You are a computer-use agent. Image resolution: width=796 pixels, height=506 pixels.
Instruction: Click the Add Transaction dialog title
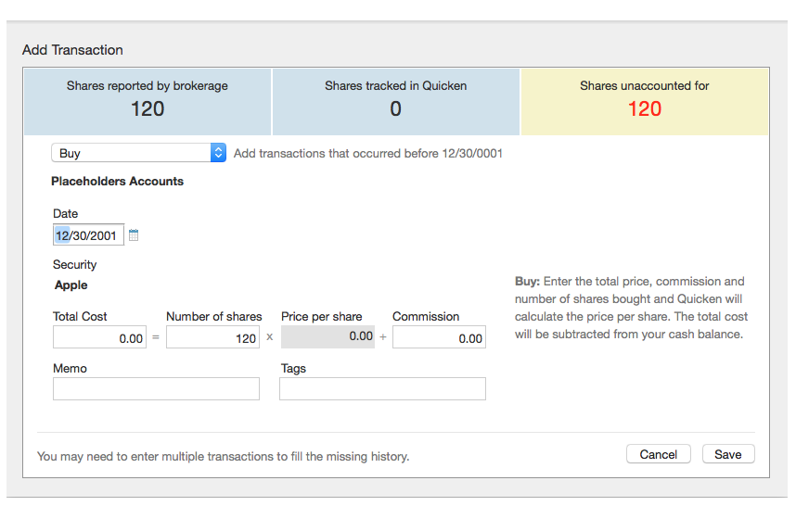72,50
